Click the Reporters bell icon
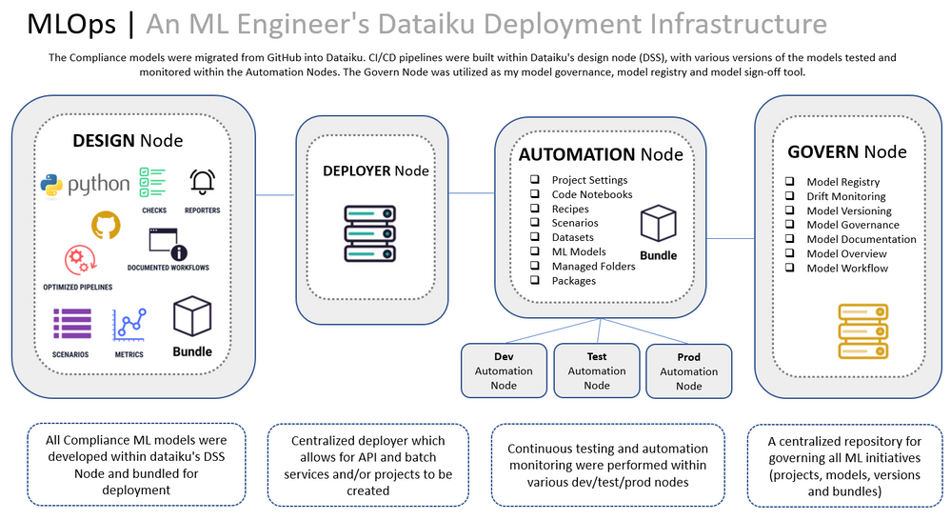Screen dimensions: 951x520 (x=202, y=182)
